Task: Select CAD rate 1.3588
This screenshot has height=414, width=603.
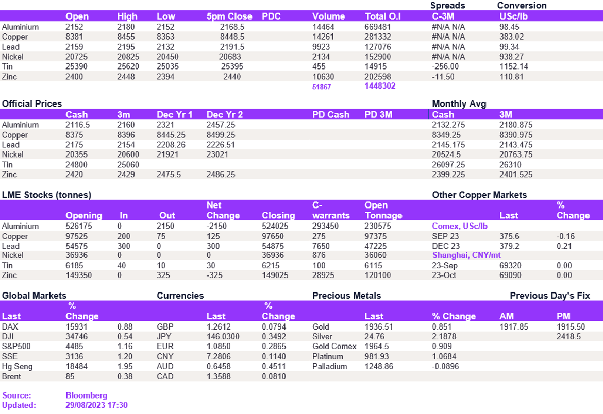Action: [x=219, y=377]
